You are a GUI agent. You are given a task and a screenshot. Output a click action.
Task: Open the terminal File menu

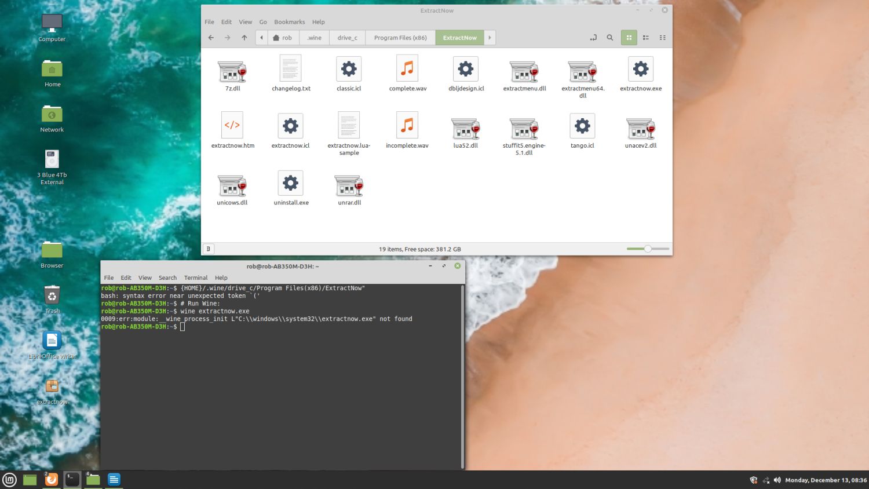[109, 278]
